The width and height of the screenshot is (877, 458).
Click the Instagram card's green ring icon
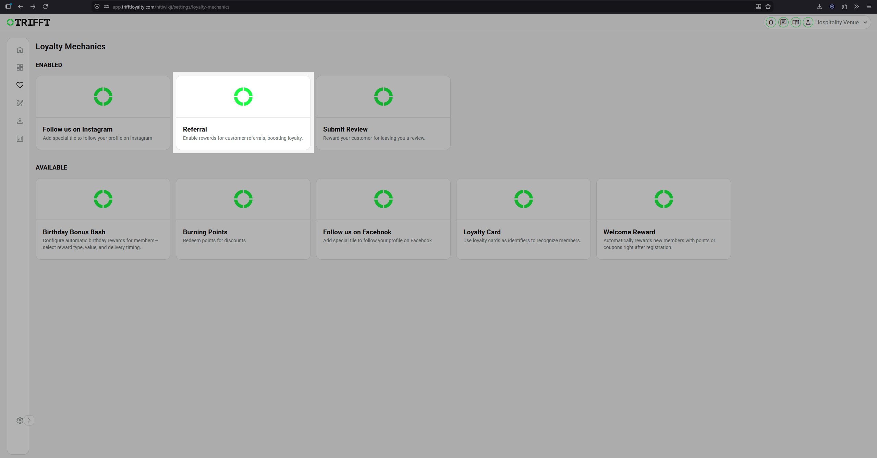103,97
